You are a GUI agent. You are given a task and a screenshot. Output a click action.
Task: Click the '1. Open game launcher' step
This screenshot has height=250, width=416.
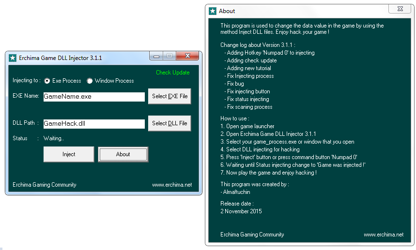(247, 126)
